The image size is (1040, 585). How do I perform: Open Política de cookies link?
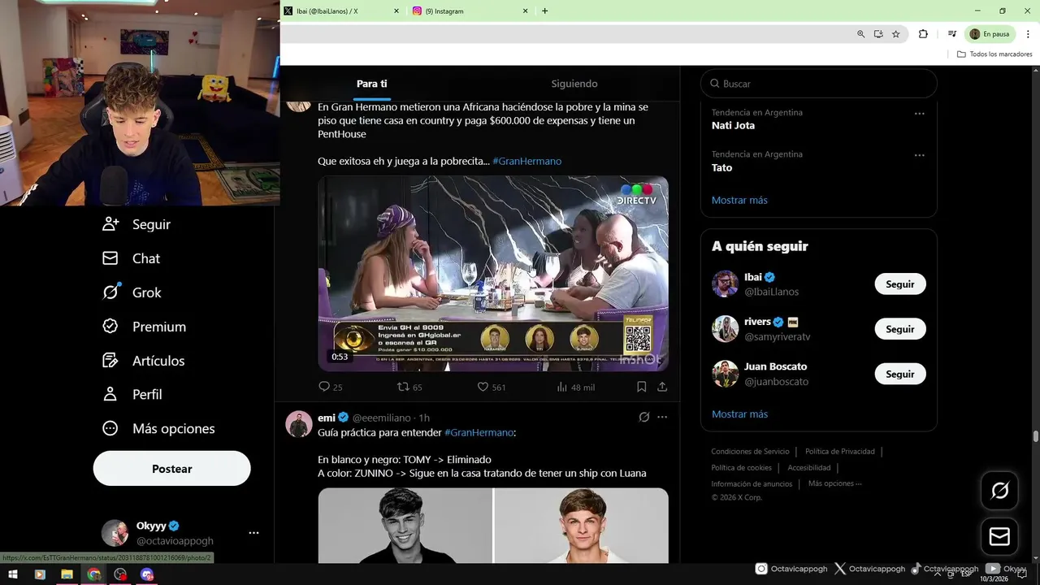741,468
